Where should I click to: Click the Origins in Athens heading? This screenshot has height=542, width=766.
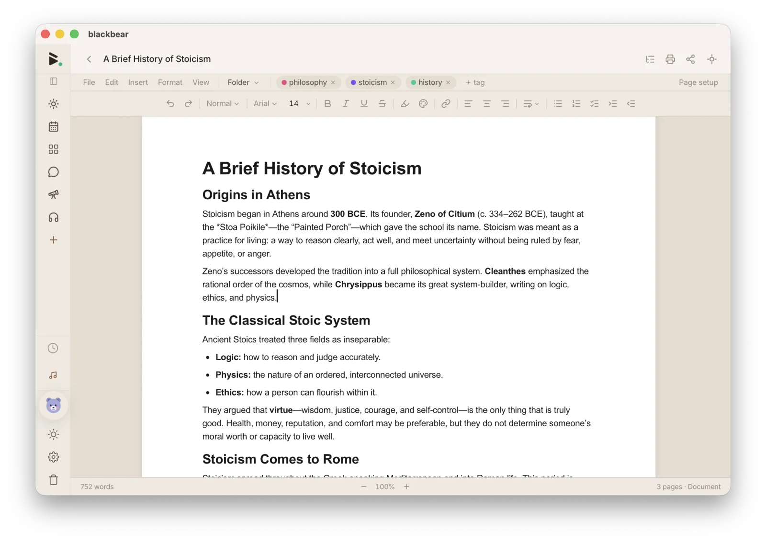tap(256, 195)
